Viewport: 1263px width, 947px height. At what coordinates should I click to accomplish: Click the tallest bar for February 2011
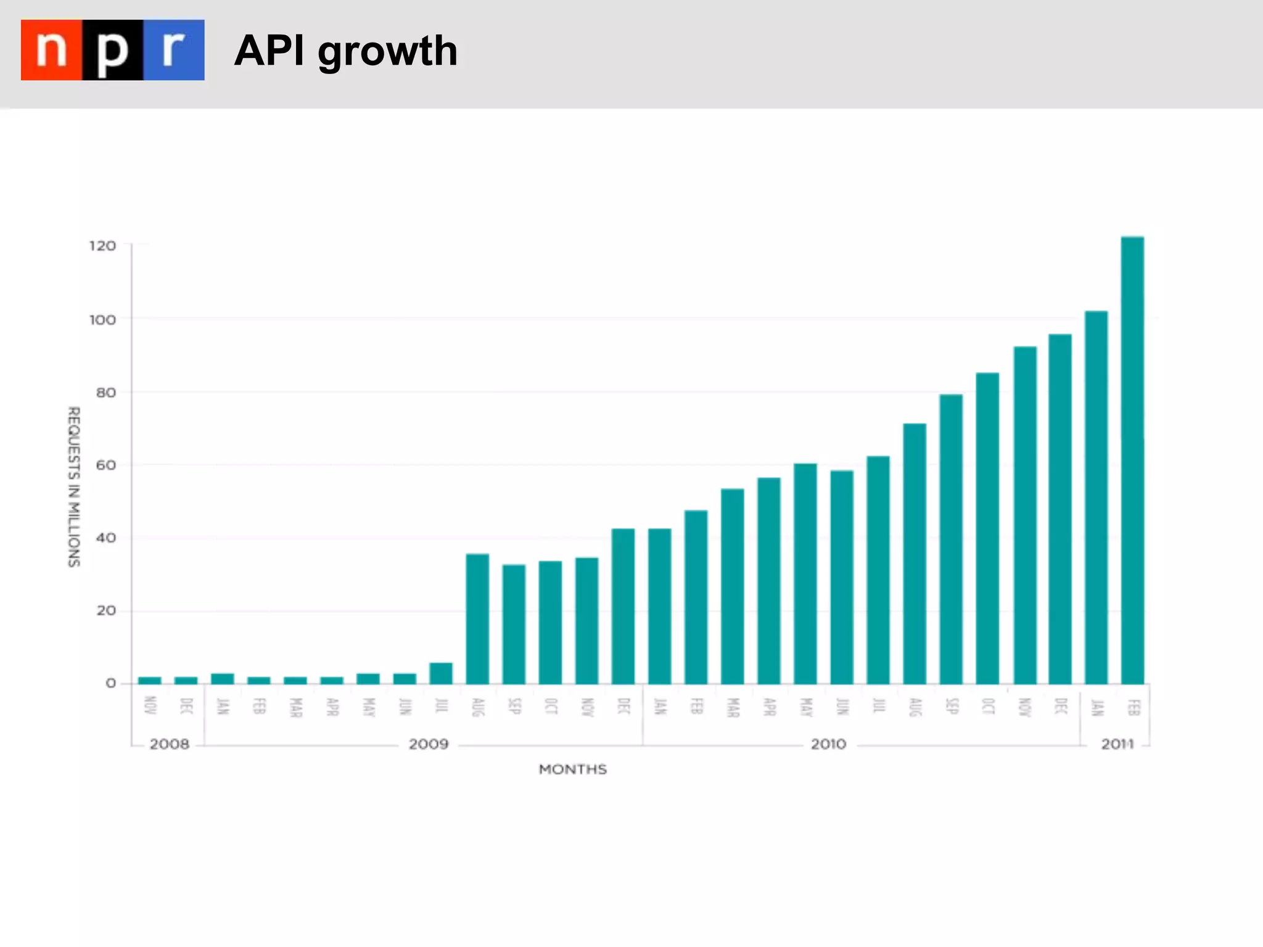click(x=1132, y=459)
